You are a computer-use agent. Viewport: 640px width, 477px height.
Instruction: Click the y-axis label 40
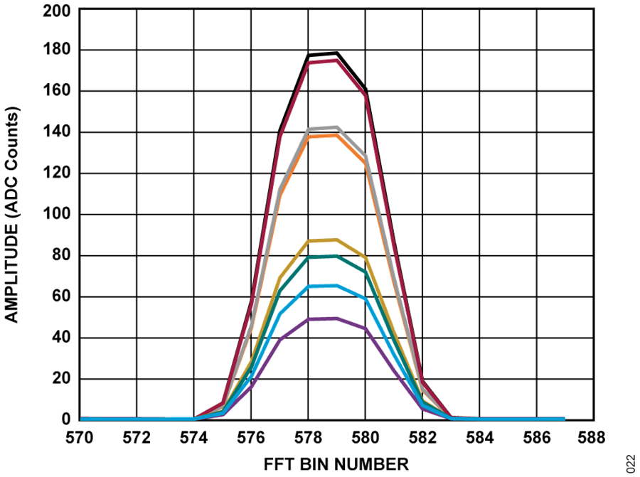click(x=61, y=338)
